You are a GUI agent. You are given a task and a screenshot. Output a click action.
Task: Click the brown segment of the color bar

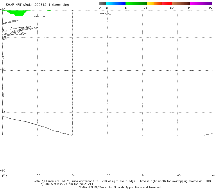(x=181, y=3)
